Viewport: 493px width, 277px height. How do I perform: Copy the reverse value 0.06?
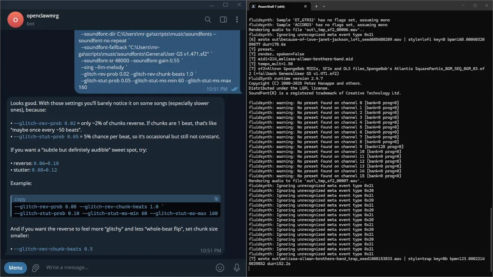point(40,163)
